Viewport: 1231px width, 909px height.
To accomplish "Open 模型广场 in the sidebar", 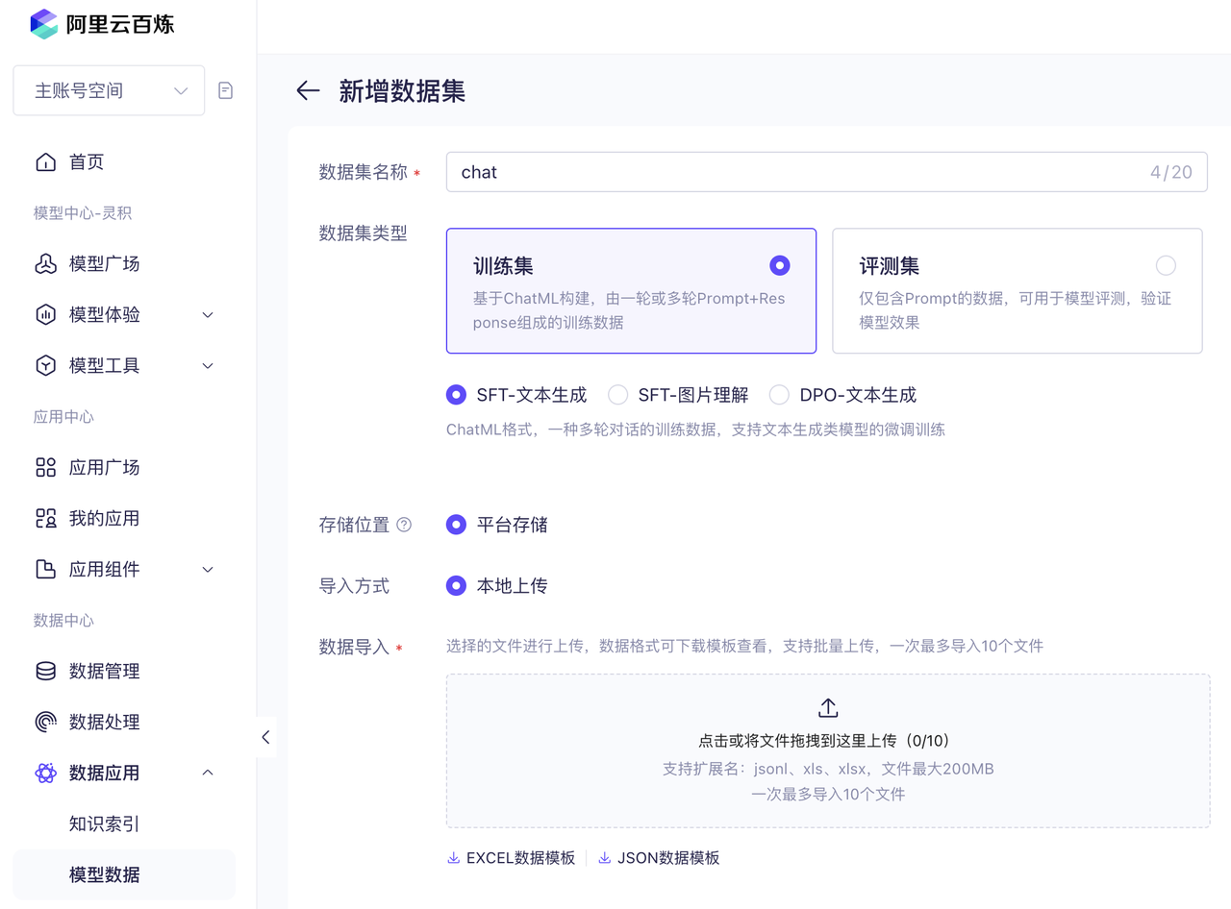I will pos(105,263).
